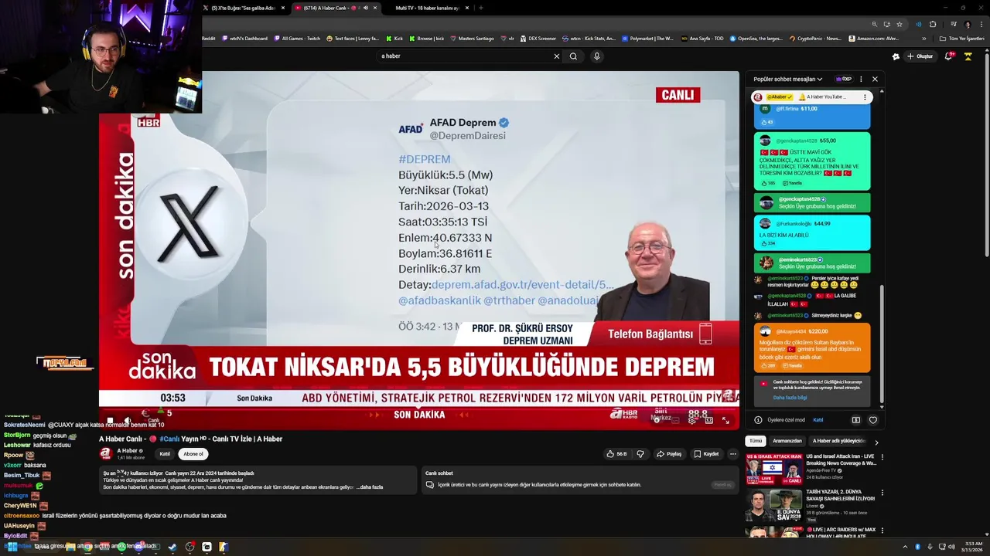Viewport: 990px width, 556px height.
Task: Open the super chat purchase icon in chat footer
Action: [x=856, y=420]
